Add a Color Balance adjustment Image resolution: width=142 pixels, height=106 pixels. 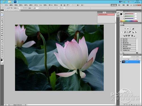tap(128, 32)
